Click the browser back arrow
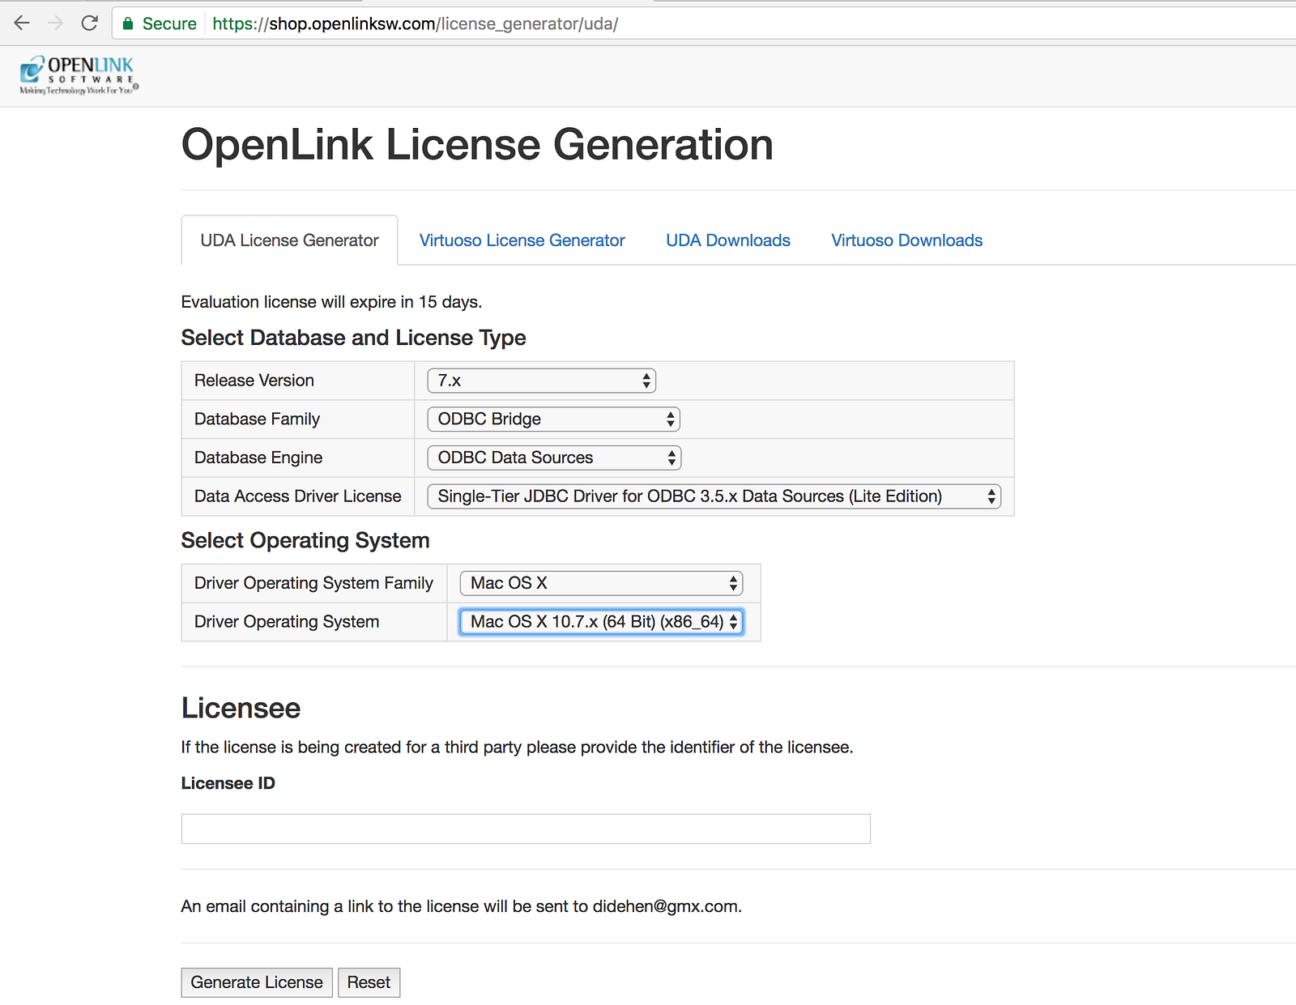This screenshot has height=1005, width=1296. pyautogui.click(x=22, y=23)
